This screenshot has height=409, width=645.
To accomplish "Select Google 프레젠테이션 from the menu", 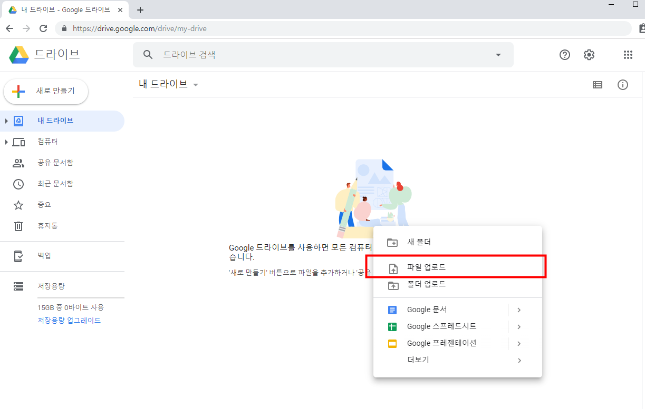I will [458, 343].
